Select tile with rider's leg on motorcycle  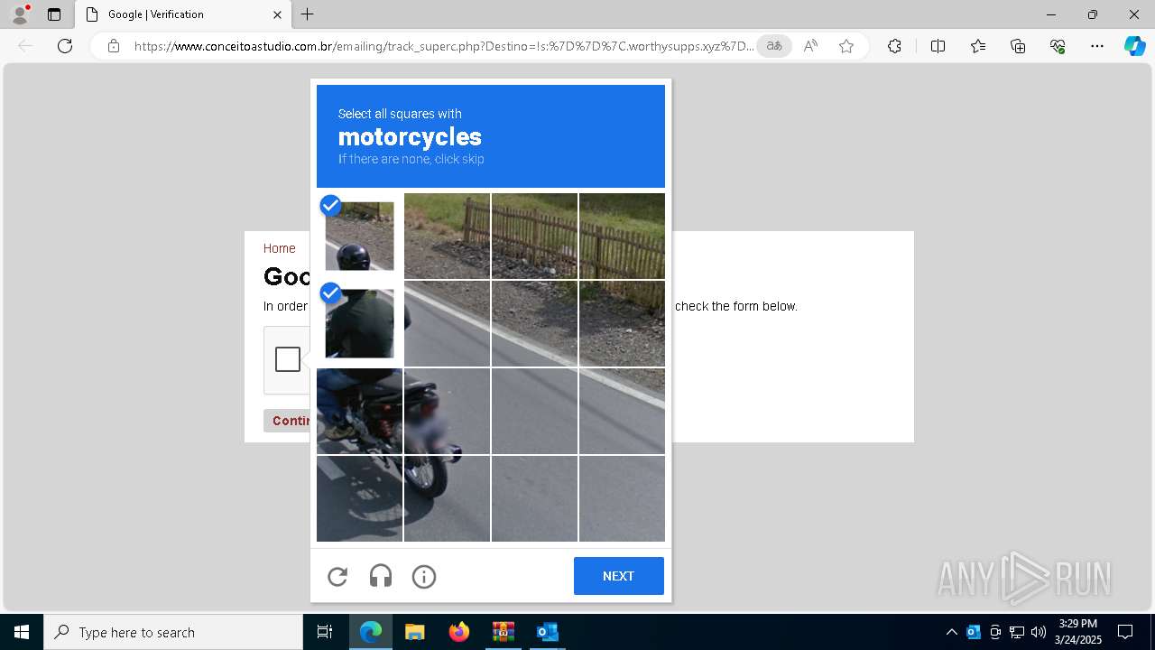pyautogui.click(x=359, y=411)
